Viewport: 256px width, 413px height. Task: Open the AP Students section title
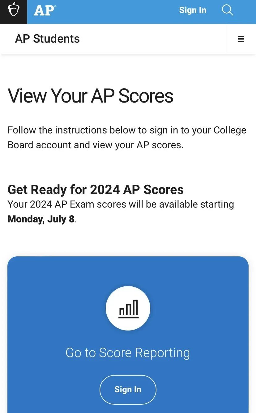[x=47, y=39]
